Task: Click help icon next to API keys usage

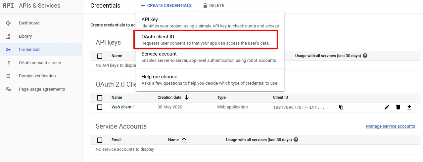Action: [x=365, y=56]
